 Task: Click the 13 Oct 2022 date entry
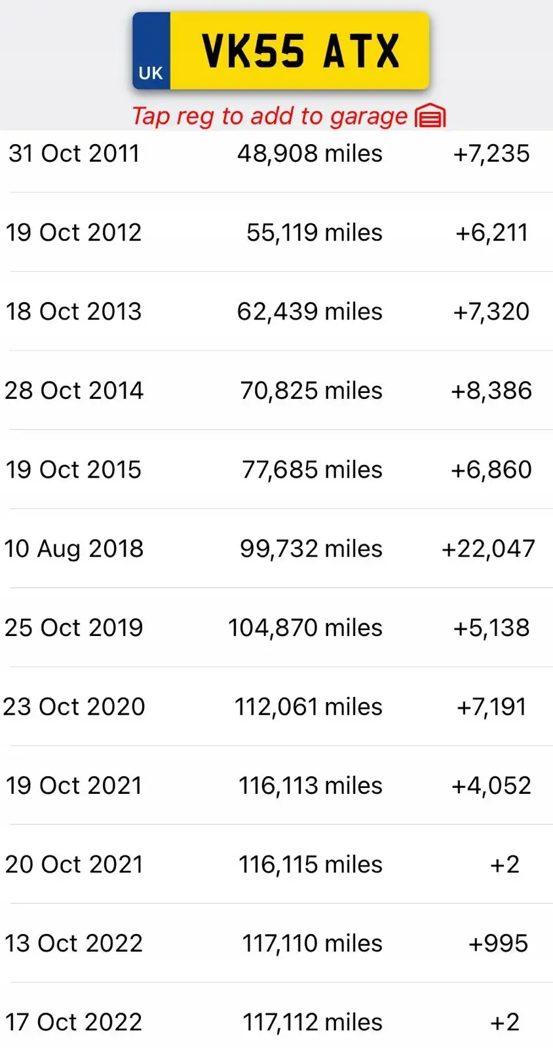tap(73, 944)
